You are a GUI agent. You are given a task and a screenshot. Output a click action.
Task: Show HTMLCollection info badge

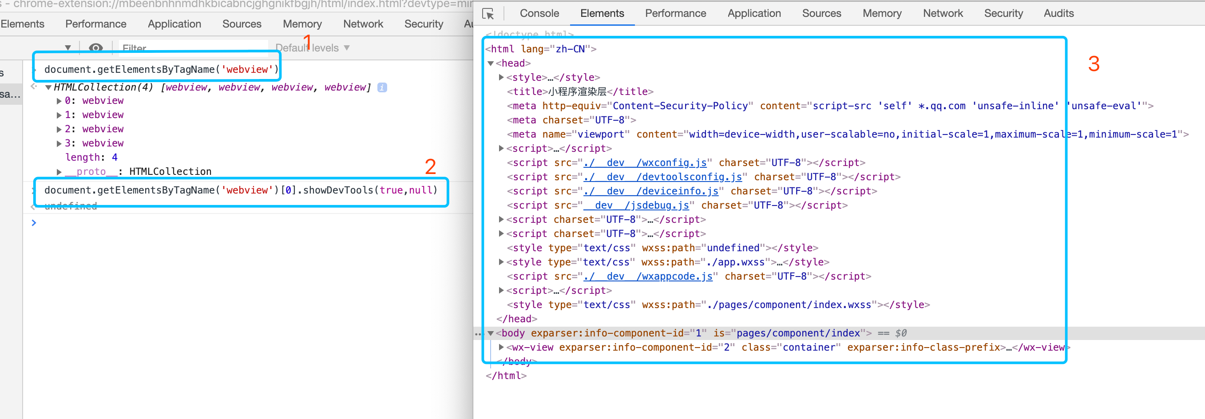tap(382, 87)
